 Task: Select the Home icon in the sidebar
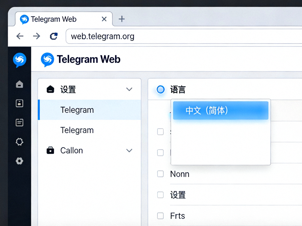coord(19,84)
